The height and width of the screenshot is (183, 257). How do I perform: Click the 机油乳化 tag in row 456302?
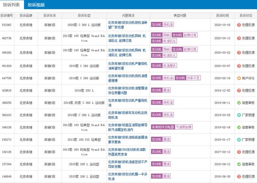coord(169,56)
